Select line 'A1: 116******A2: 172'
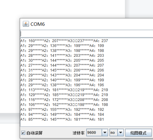The height and width of the screenshot is (140, 153). coord(64,100)
